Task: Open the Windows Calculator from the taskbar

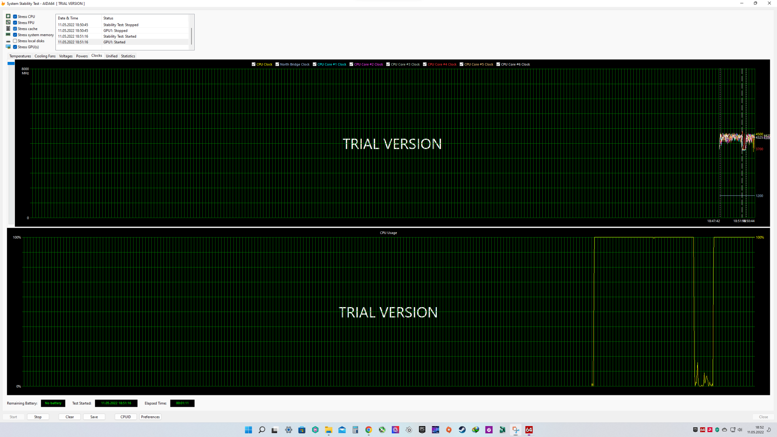Action: coord(355,430)
